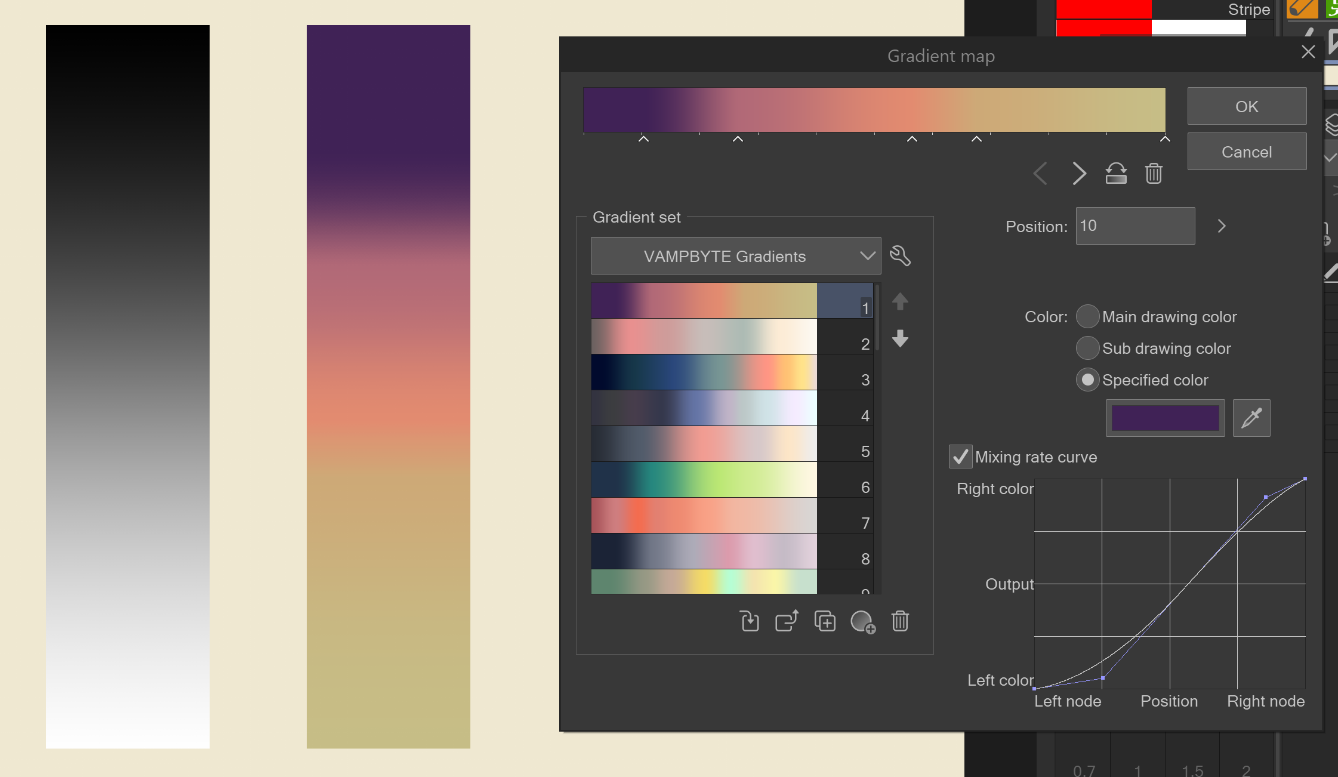Click the navigate to previous gradient icon
Viewport: 1338px width, 777px height.
coord(1040,174)
